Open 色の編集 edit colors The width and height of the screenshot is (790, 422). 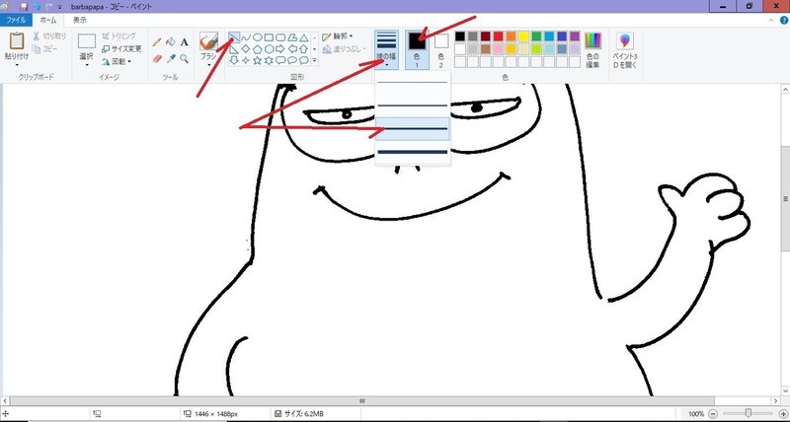593,50
